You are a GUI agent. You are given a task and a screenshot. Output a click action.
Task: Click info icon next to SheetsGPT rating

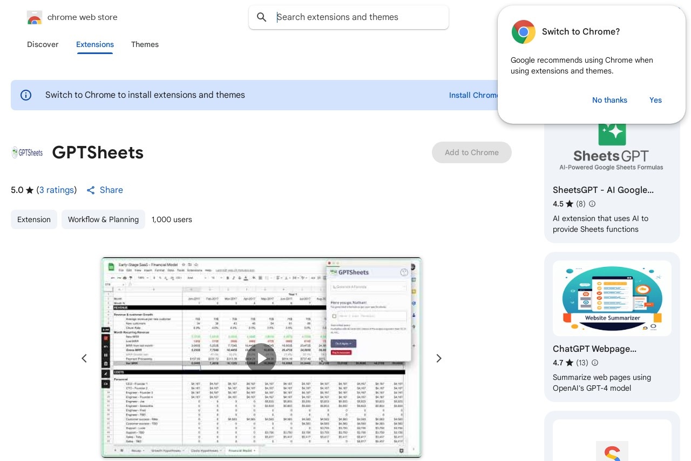pos(592,204)
